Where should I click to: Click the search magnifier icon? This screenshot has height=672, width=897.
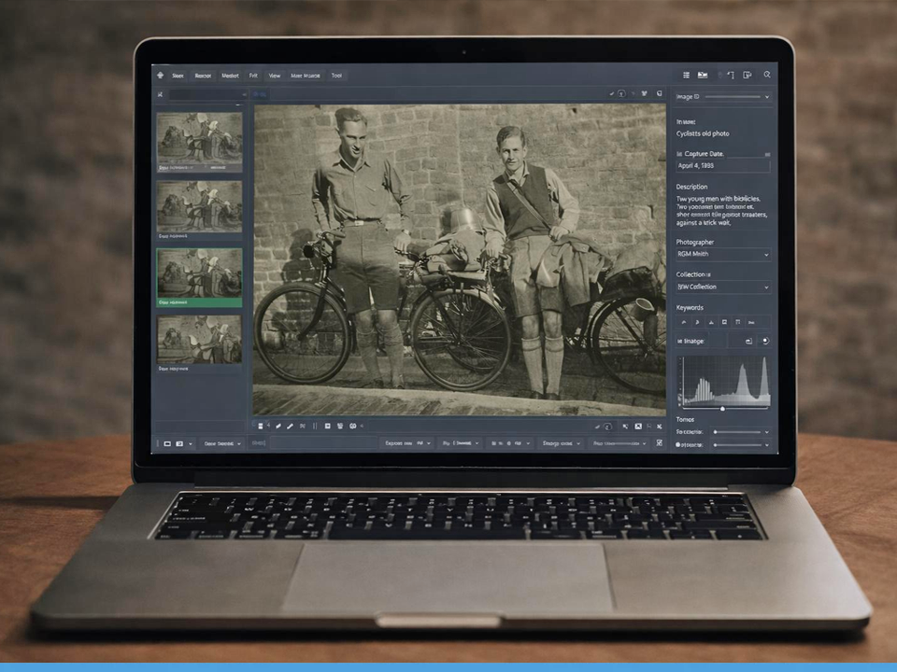pyautogui.click(x=766, y=75)
